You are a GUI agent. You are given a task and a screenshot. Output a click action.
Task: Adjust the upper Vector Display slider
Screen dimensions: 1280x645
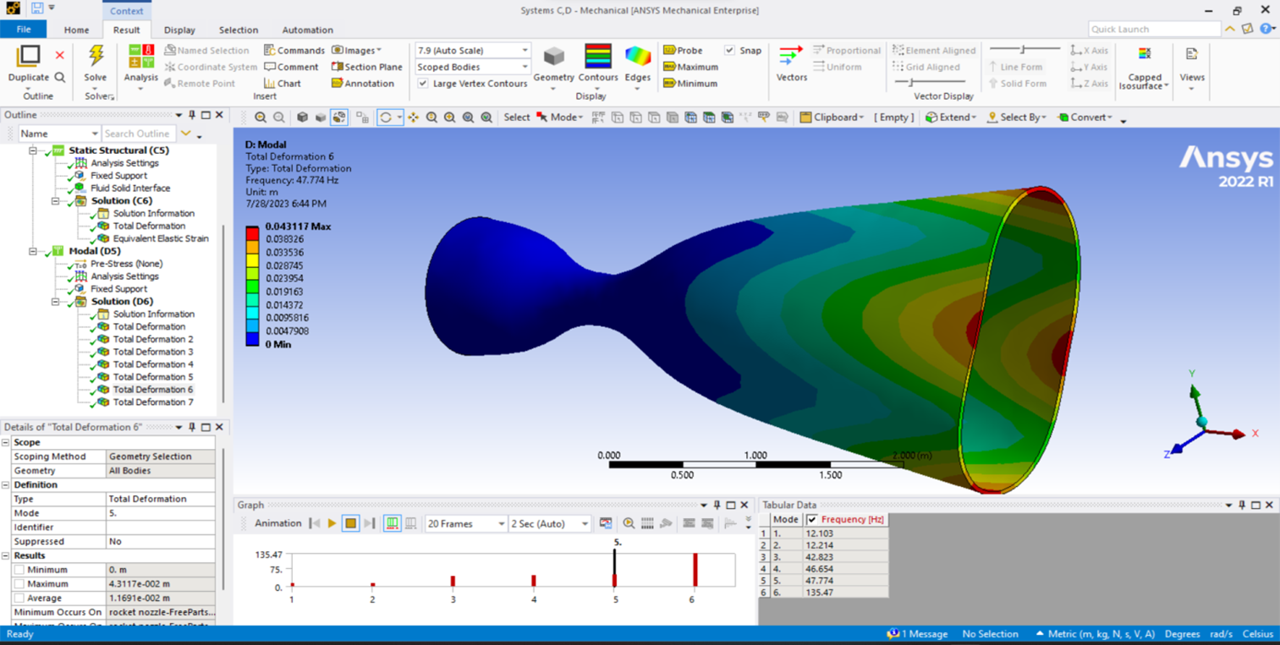click(x=1024, y=49)
